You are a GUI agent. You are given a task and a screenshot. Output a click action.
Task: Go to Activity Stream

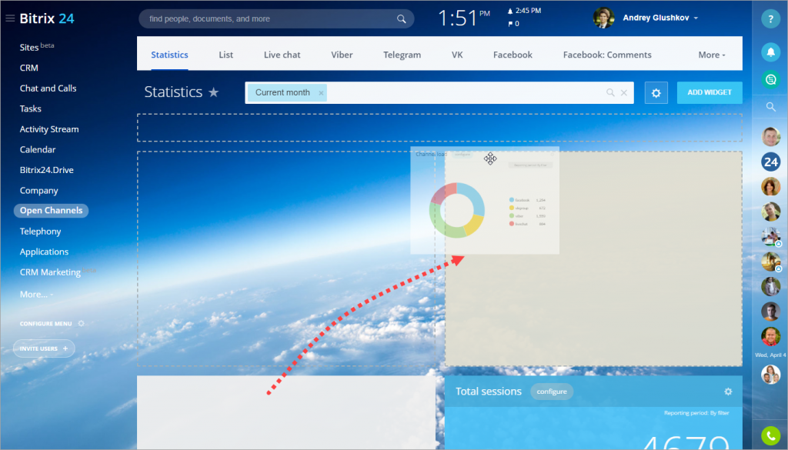tap(49, 129)
